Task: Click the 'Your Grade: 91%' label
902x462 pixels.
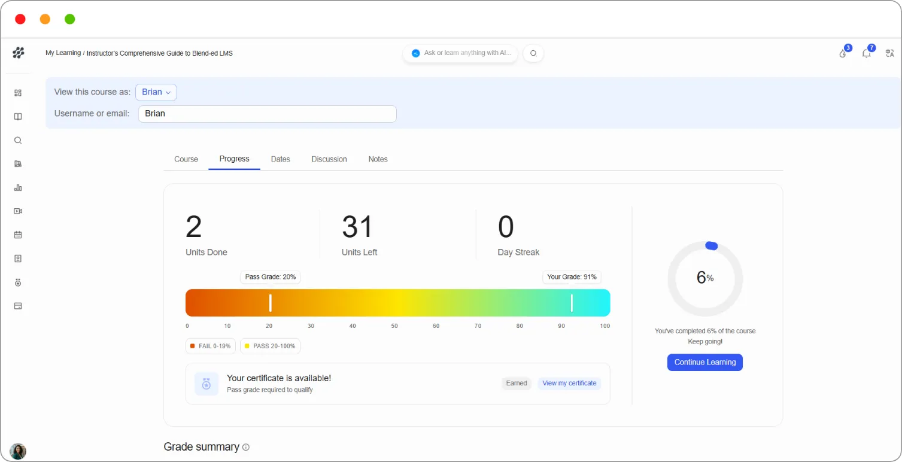Action: click(572, 277)
